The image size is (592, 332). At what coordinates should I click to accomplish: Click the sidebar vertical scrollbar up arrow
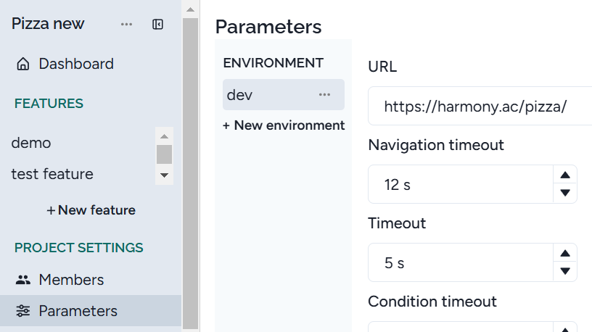tap(190, 10)
